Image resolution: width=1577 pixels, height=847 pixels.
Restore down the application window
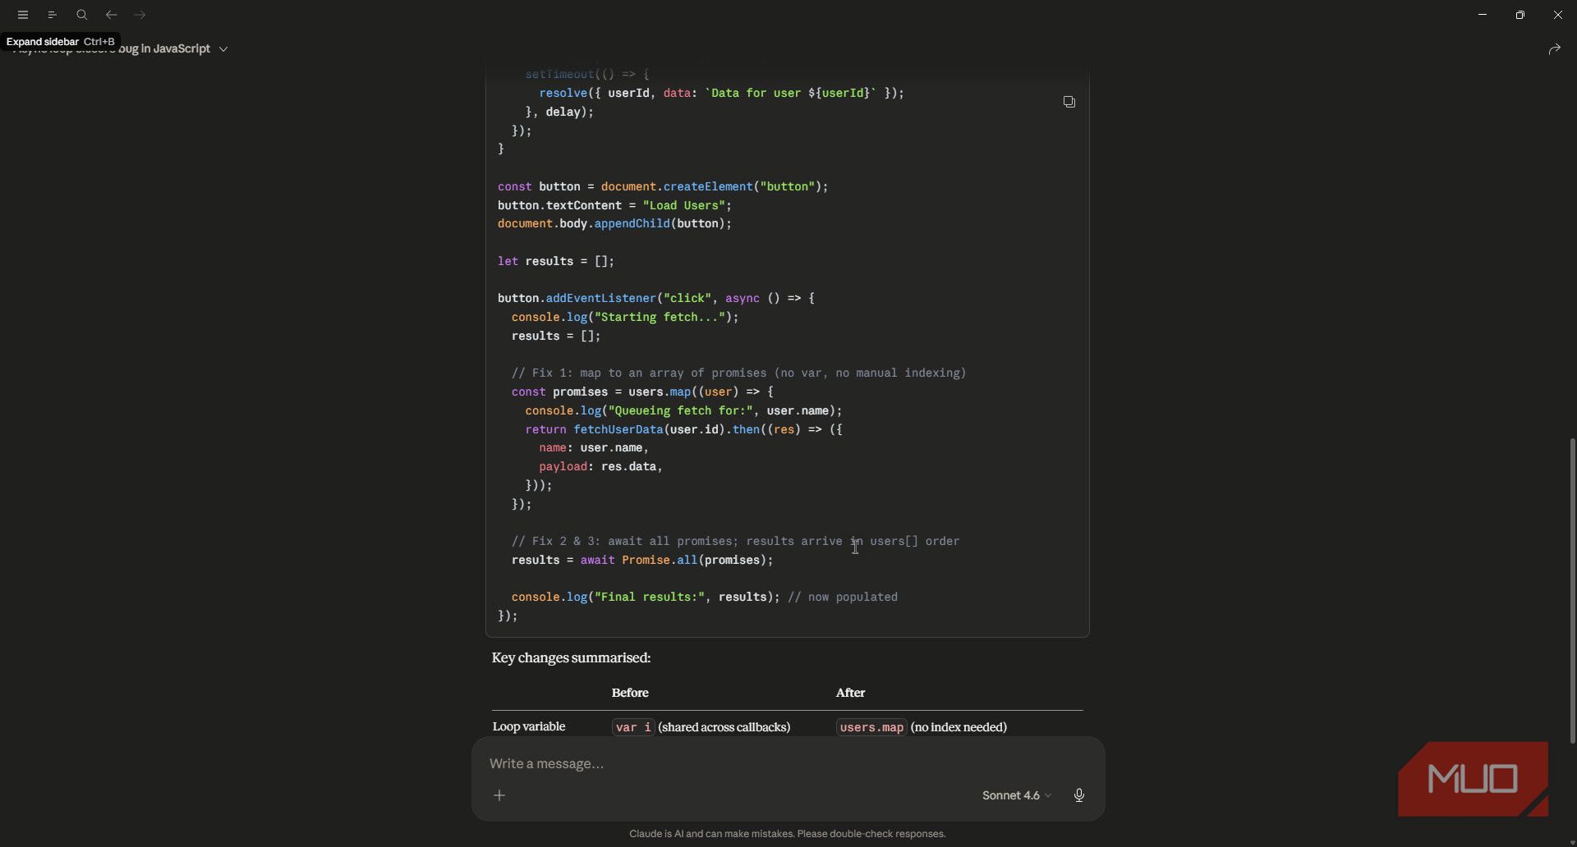pos(1520,15)
